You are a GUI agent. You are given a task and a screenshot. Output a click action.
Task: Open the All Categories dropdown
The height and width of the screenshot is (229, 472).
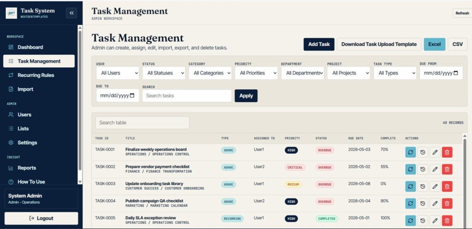pos(210,73)
